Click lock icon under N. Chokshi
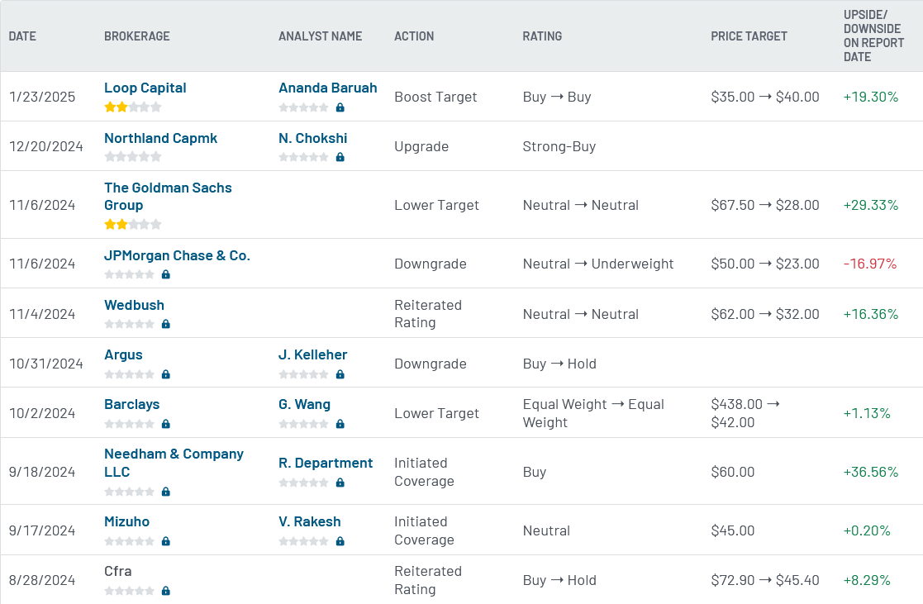Screen dimensions: 923x604 point(340,157)
